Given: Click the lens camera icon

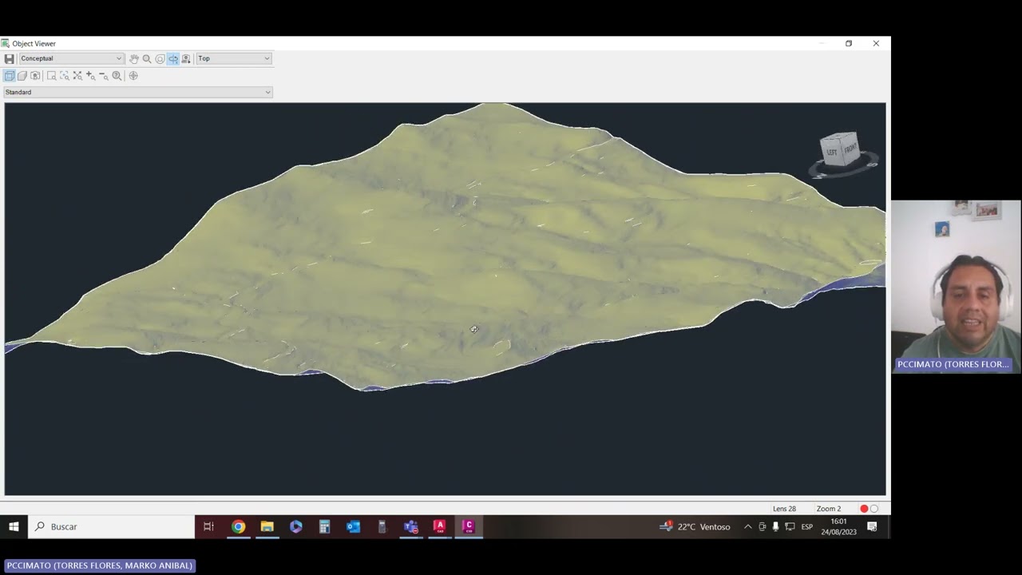Looking at the screenshot, I should point(35,75).
